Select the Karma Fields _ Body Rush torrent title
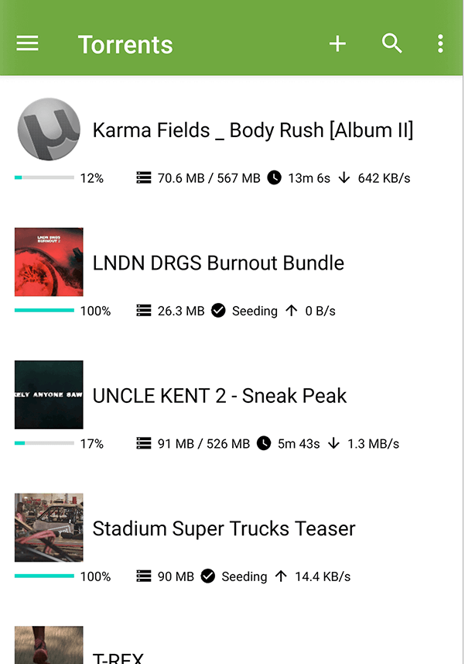Viewport: 465px width, 664px height. click(x=253, y=130)
